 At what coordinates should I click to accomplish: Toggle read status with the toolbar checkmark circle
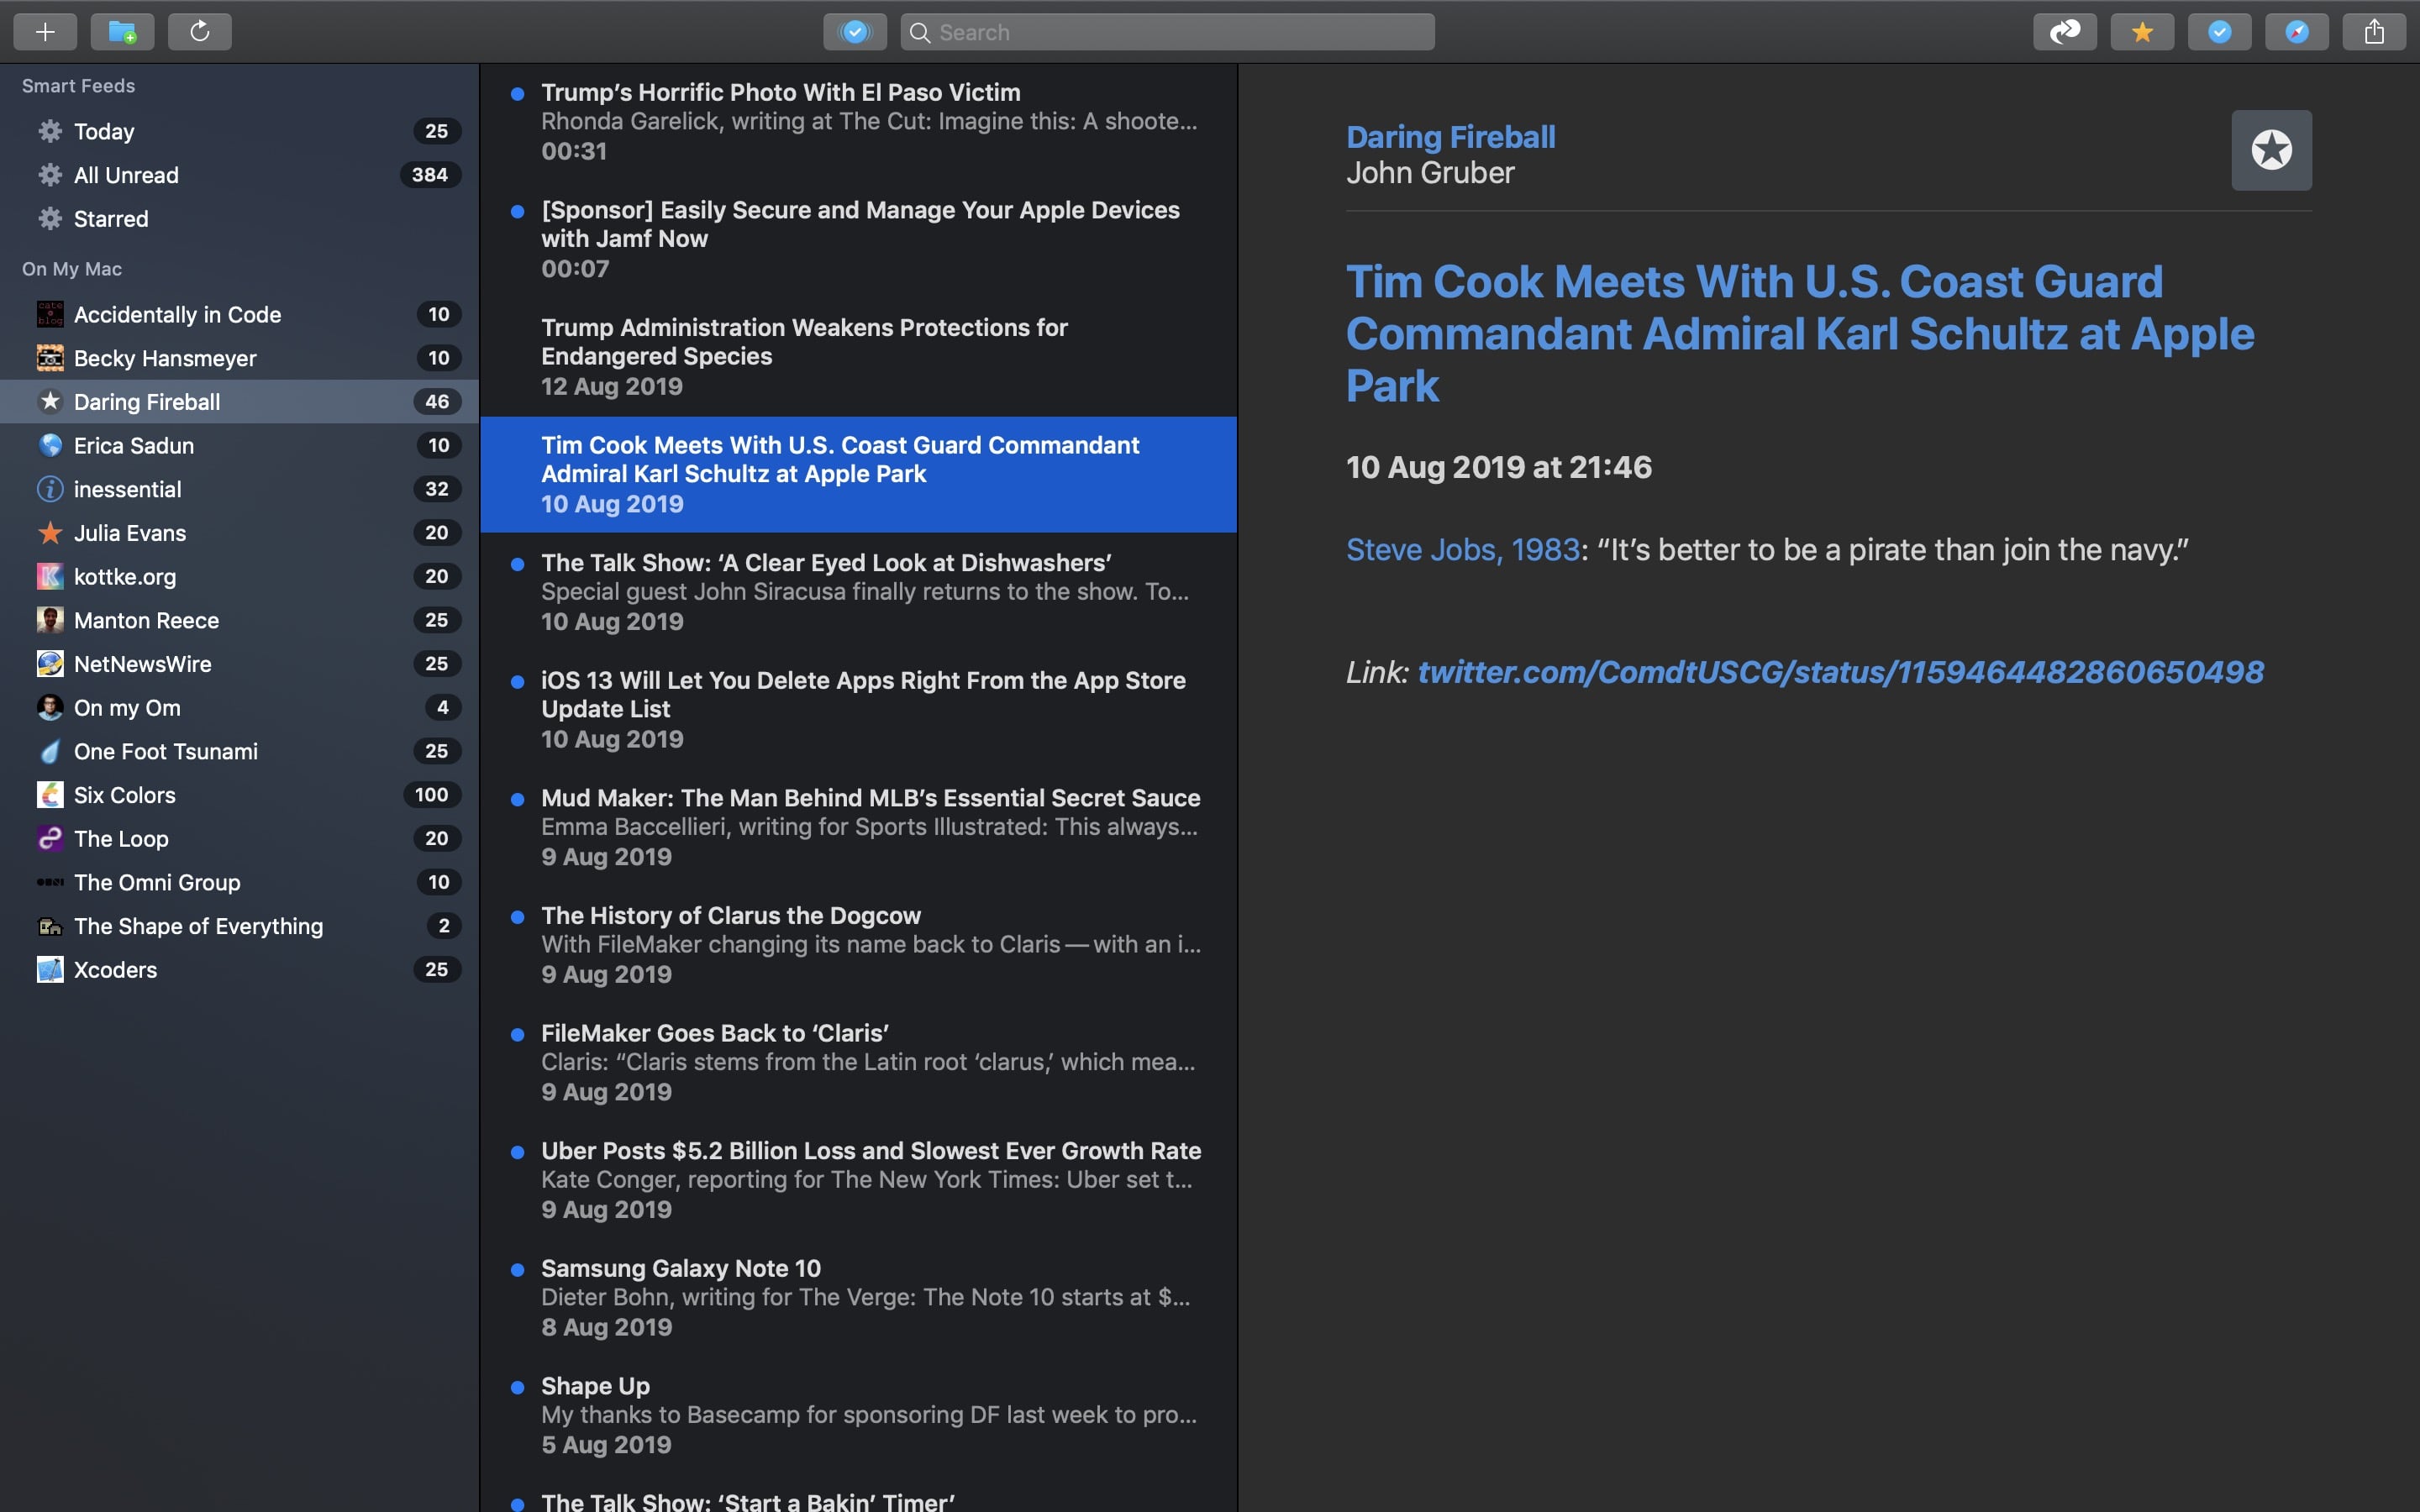(x=2220, y=32)
